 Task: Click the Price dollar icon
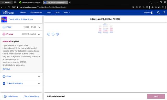4,27
